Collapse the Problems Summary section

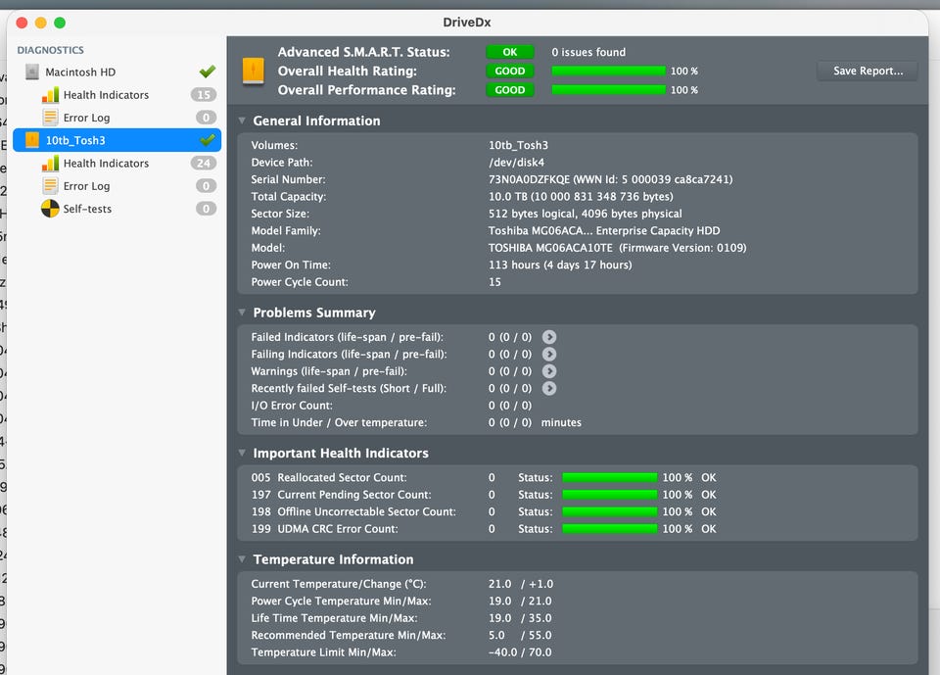point(242,313)
